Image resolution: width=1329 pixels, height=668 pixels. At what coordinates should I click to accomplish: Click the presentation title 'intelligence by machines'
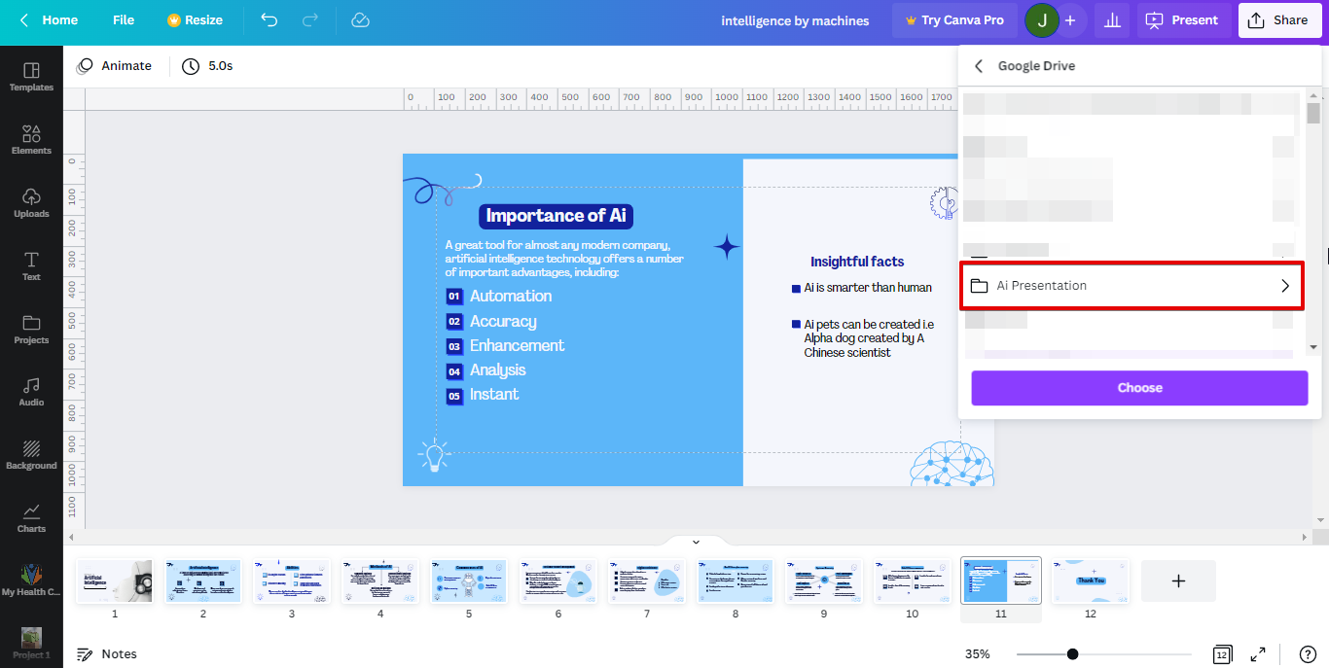[x=795, y=20]
